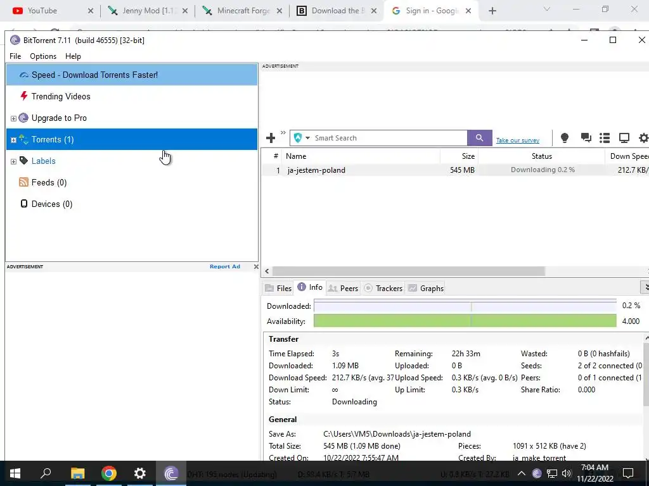Close the left advertisement panel
Viewport: 649px width, 486px height.
click(256, 266)
